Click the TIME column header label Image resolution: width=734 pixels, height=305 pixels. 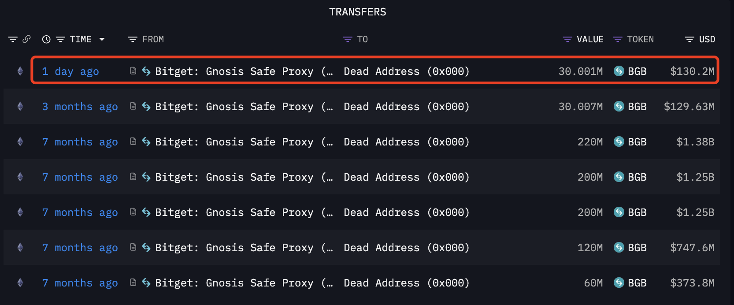(x=81, y=39)
